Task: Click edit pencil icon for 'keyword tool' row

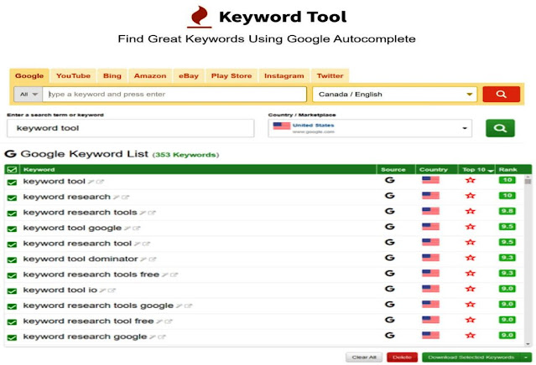Action: tap(91, 182)
